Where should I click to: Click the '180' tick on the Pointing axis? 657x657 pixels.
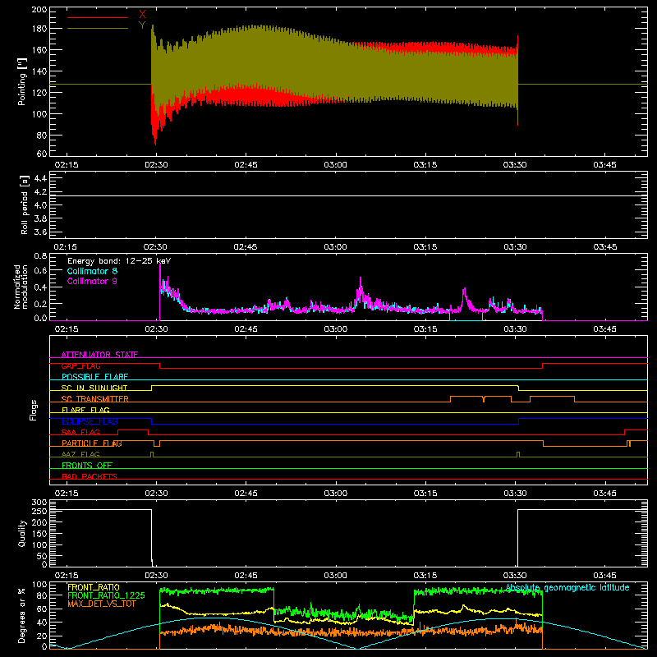click(x=39, y=29)
